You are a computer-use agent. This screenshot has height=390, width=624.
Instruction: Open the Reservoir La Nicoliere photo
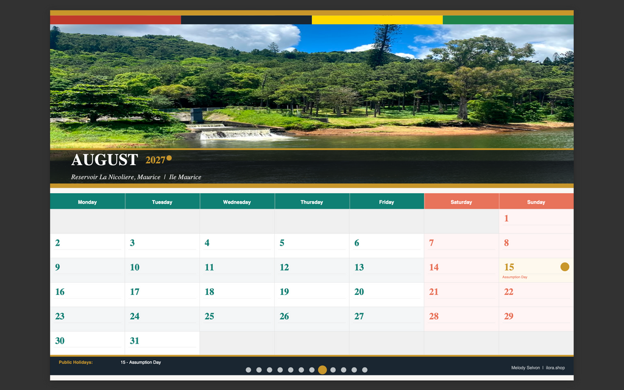(x=311, y=87)
